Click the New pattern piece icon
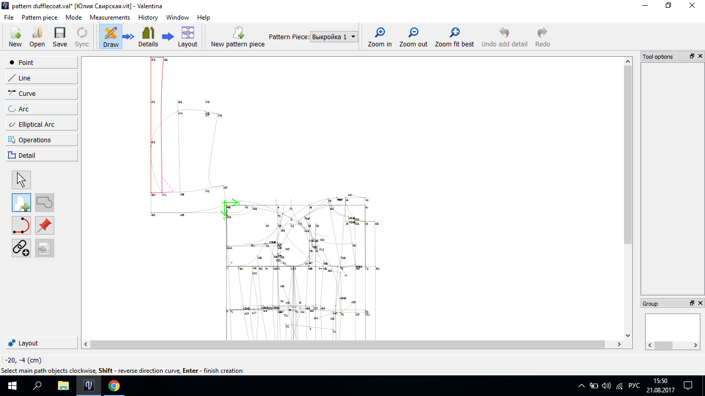Viewport: 705px width, 396px height. pos(238,37)
